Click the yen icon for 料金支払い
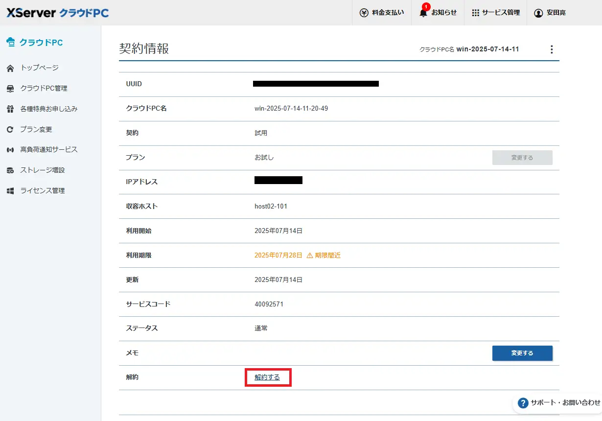 [364, 13]
